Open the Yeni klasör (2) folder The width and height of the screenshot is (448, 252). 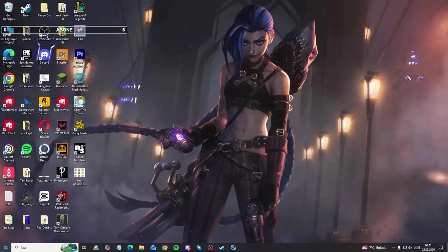tap(27, 176)
